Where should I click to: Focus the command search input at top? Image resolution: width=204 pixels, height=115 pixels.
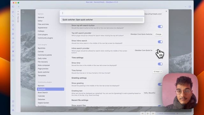click(102, 13)
